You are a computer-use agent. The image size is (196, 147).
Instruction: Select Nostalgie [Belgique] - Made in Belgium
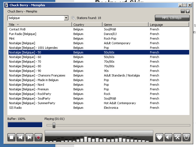pos(99,80)
